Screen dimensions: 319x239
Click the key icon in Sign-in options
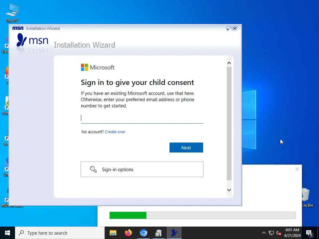(x=93, y=169)
